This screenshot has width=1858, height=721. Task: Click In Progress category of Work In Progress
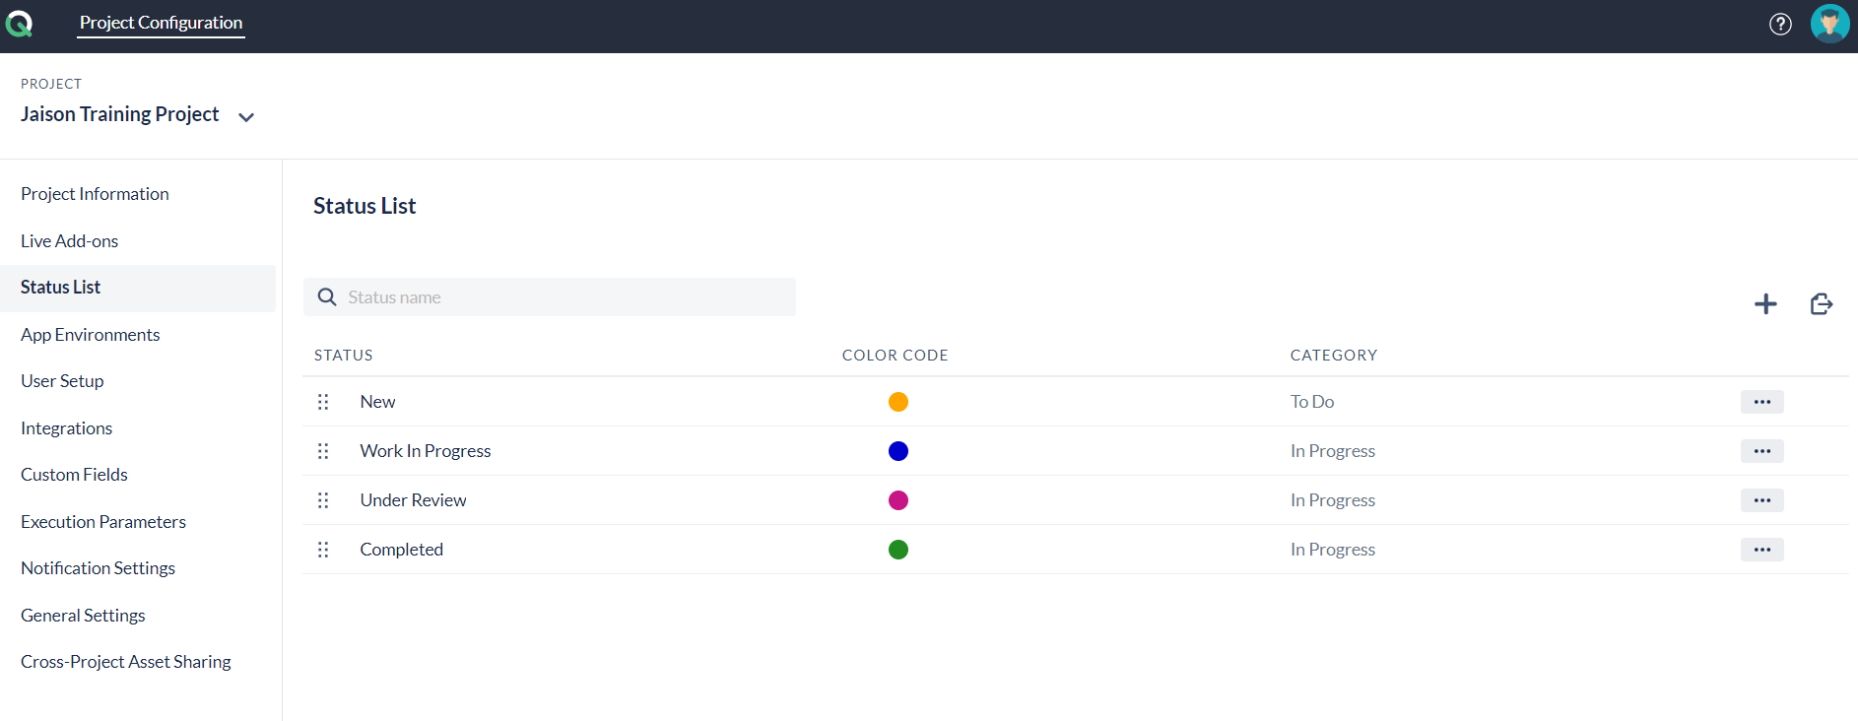point(1333,451)
